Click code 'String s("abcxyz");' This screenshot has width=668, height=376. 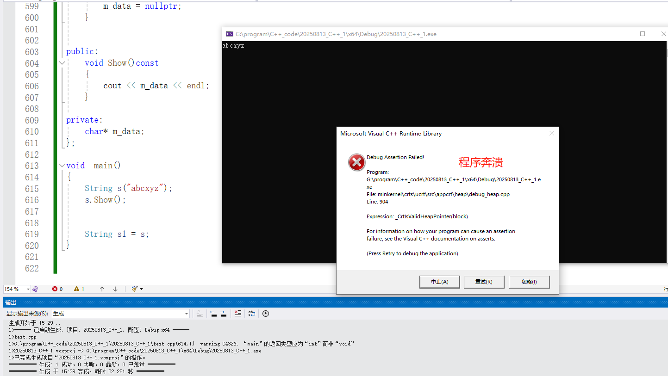coord(128,188)
